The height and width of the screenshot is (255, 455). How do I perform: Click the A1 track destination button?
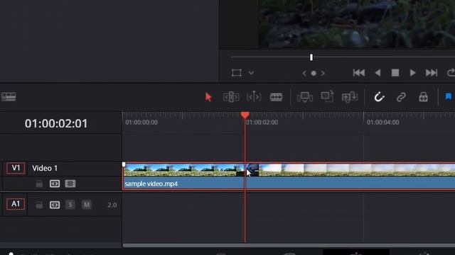click(x=16, y=204)
